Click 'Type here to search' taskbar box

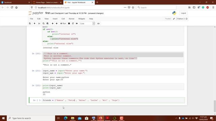[x=31, y=118]
